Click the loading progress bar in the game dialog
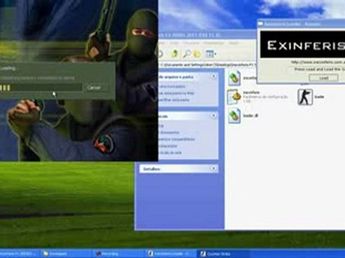The height and width of the screenshot is (258, 345). click(x=41, y=87)
